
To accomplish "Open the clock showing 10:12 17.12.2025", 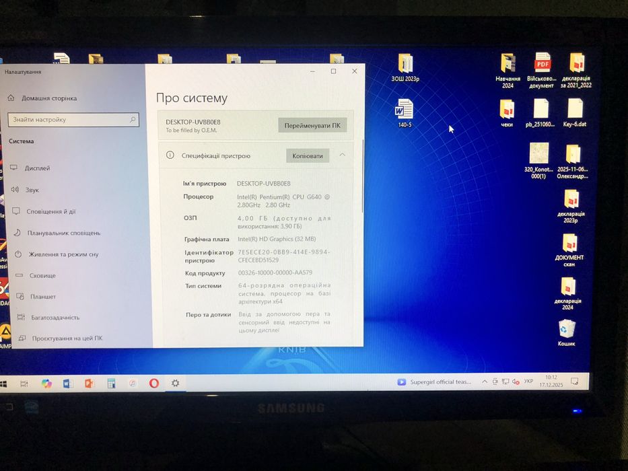I will [551, 381].
